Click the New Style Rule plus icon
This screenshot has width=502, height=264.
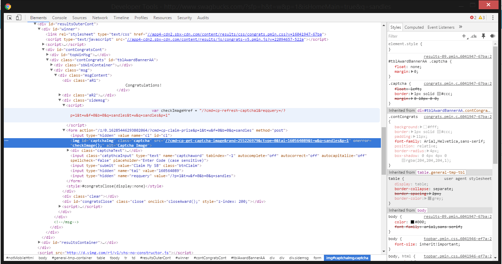click(464, 36)
